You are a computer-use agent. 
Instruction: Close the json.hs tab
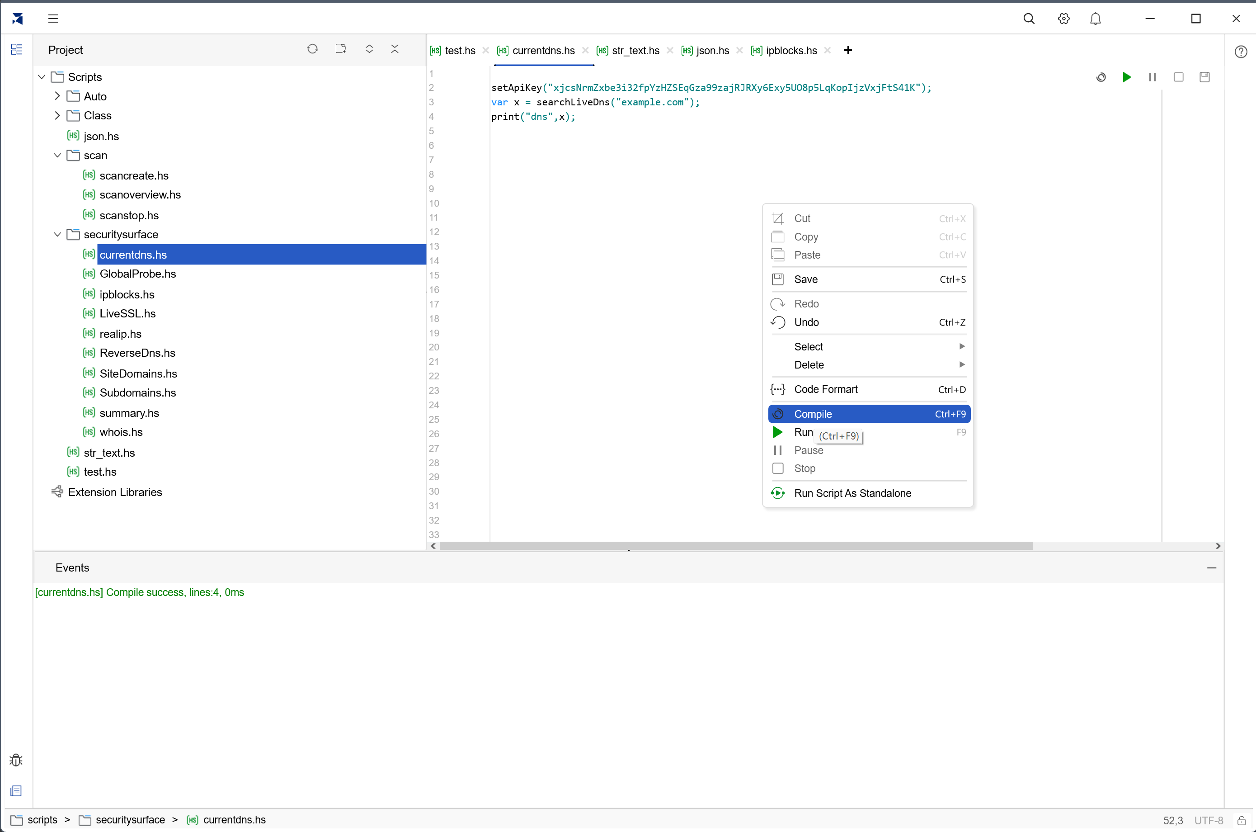pos(739,50)
